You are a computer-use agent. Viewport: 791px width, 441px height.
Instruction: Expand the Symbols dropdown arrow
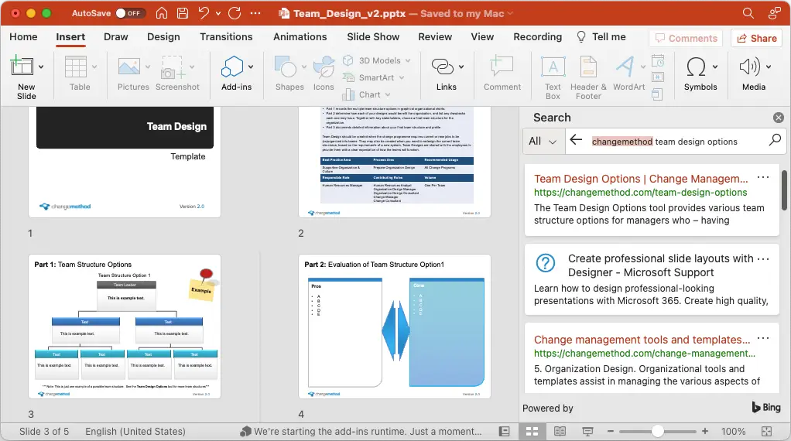[715, 67]
